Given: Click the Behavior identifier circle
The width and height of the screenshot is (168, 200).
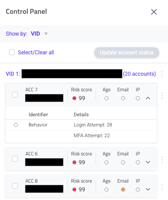Looking at the screenshot, I should 16,125.
